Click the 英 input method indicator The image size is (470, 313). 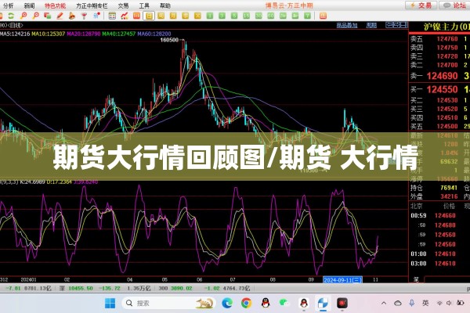(x=425, y=303)
